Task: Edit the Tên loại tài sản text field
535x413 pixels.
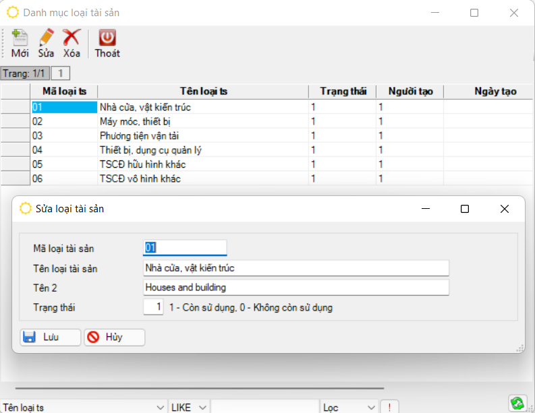Action: click(295, 268)
